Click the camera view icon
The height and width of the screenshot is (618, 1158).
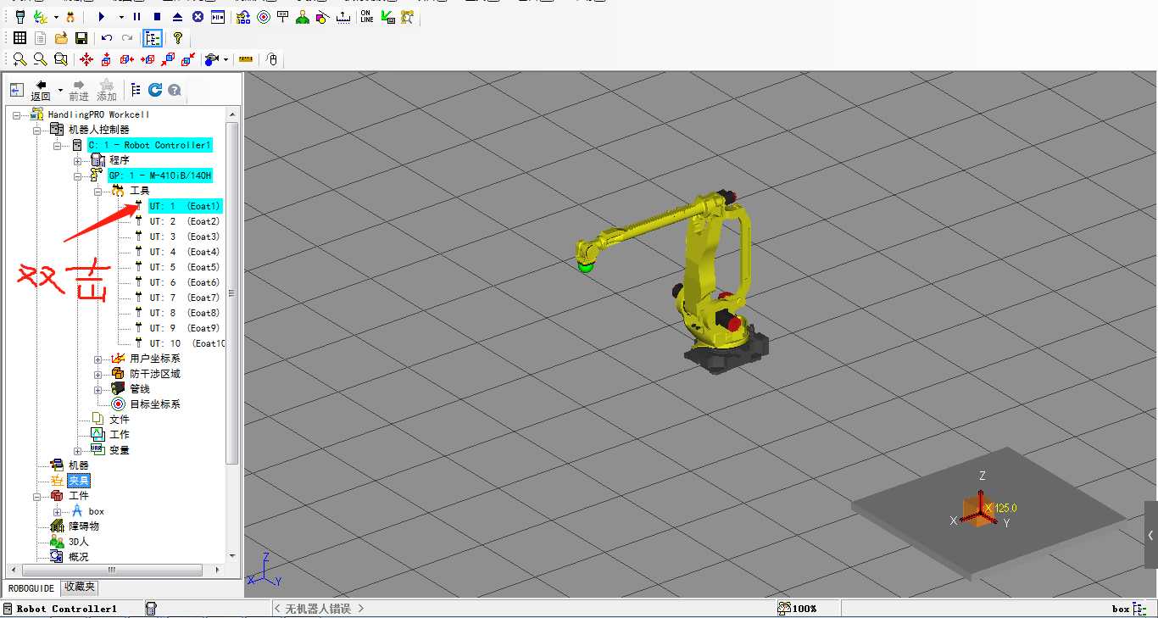212,59
